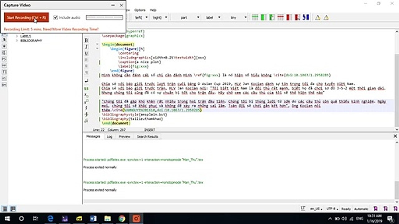Apply bold formatting with the B icon
Image resolution: width=399 pixels, height=224 pixels.
tap(86, 40)
